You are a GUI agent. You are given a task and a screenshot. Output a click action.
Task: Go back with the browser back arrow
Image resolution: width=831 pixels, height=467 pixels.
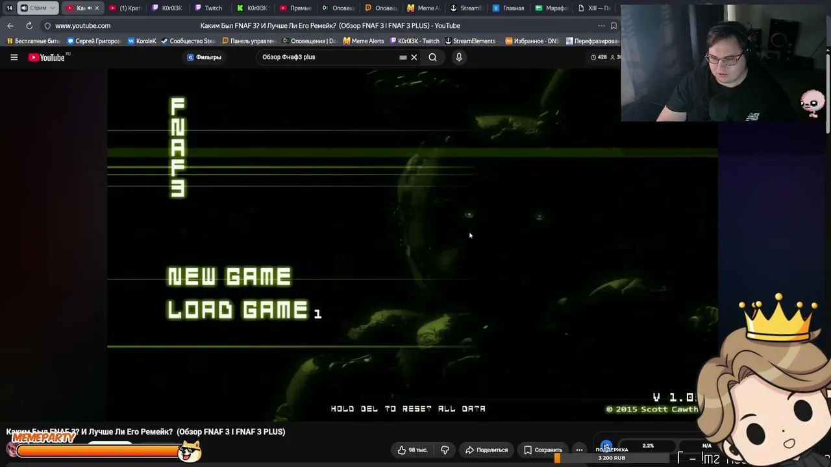pyautogui.click(x=10, y=25)
